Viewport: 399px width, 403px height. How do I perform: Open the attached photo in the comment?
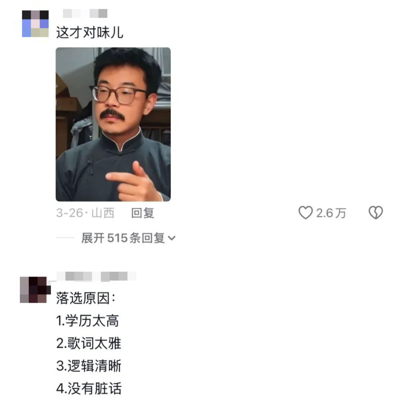point(113,124)
